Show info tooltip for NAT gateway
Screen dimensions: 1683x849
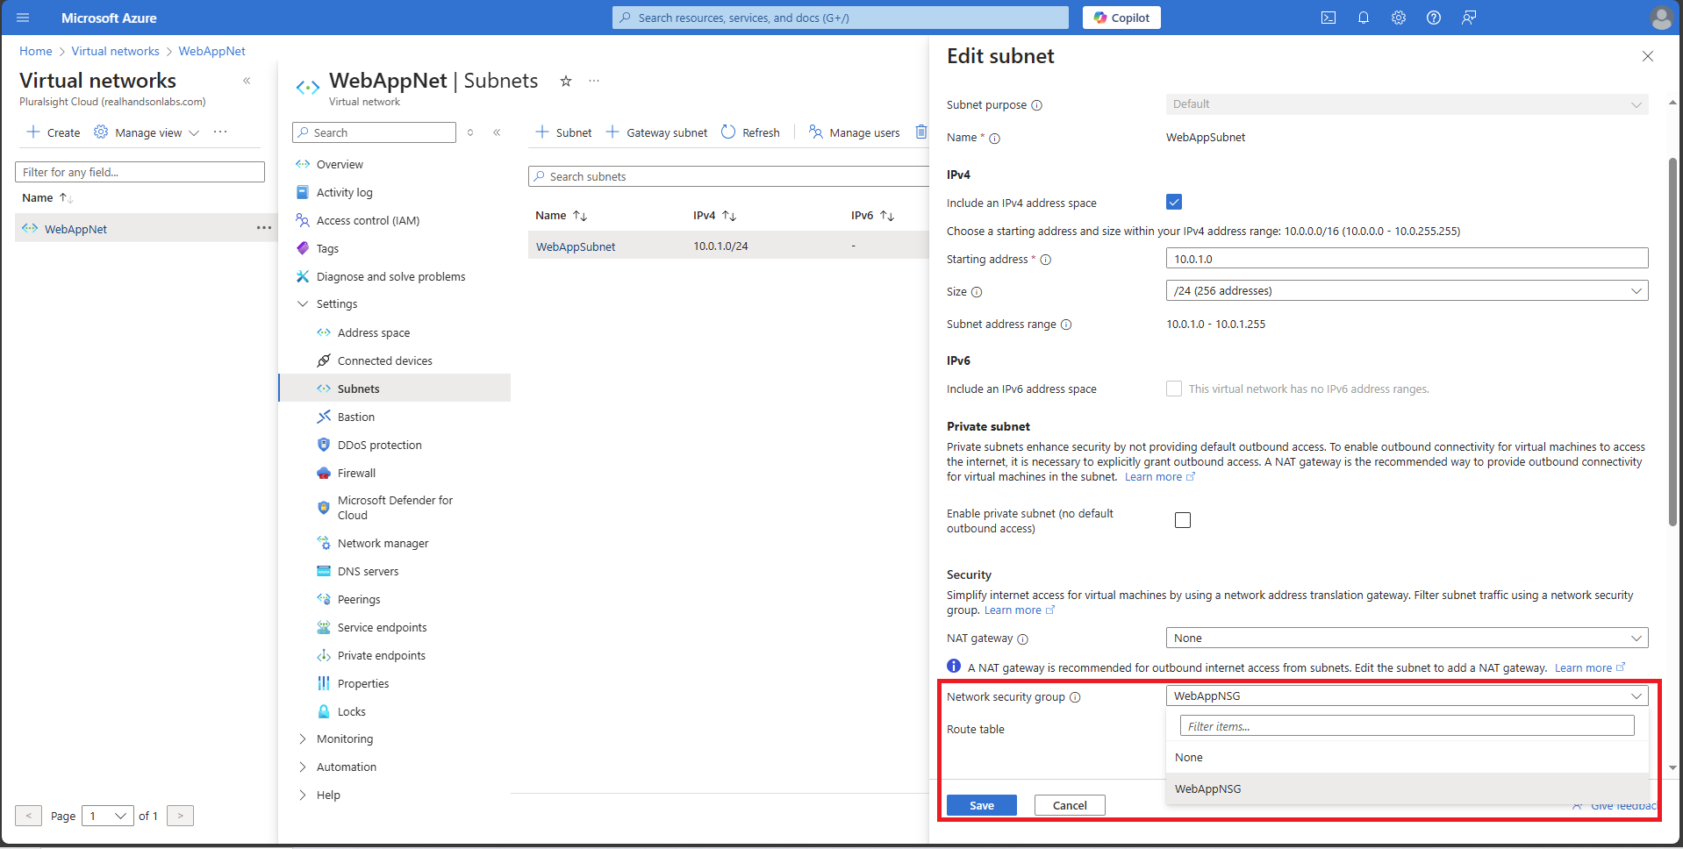coord(1022,639)
